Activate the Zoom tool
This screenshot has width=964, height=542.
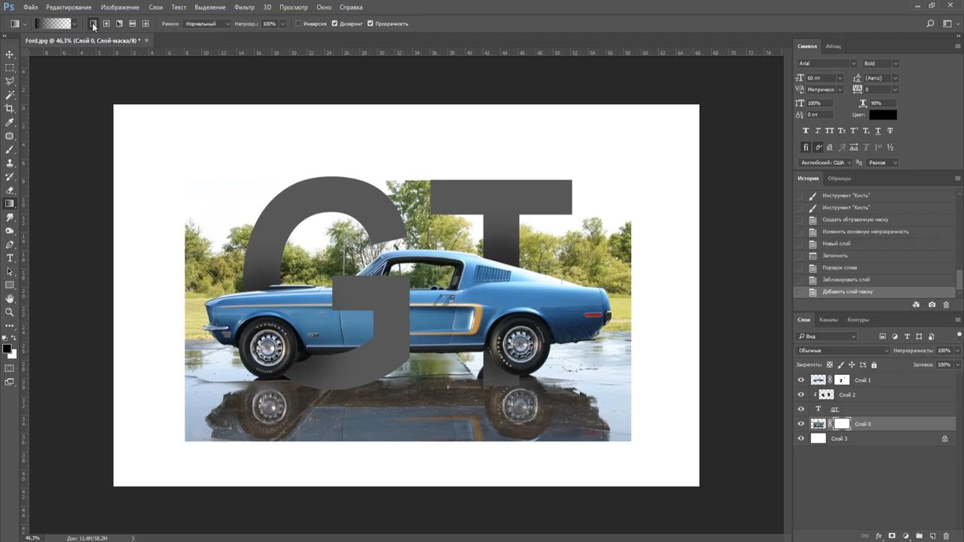coord(10,312)
